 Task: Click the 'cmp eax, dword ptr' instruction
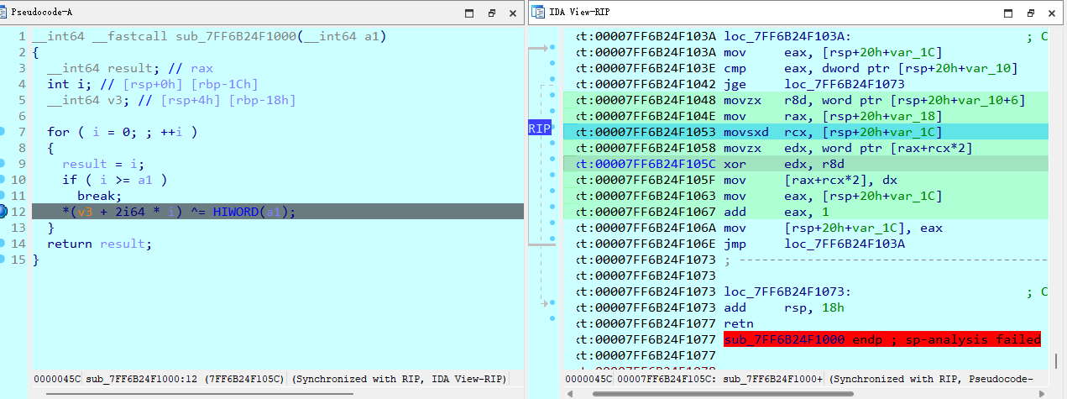click(x=871, y=68)
